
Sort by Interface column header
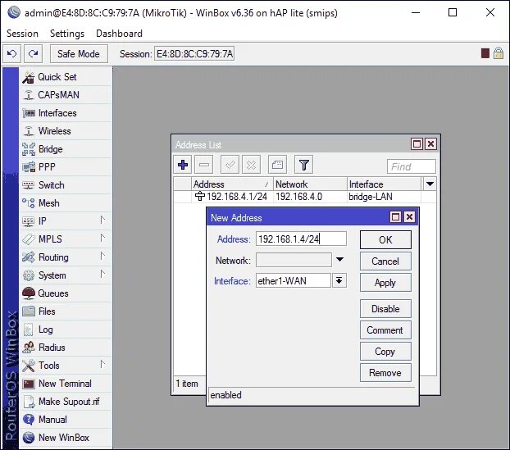385,184
